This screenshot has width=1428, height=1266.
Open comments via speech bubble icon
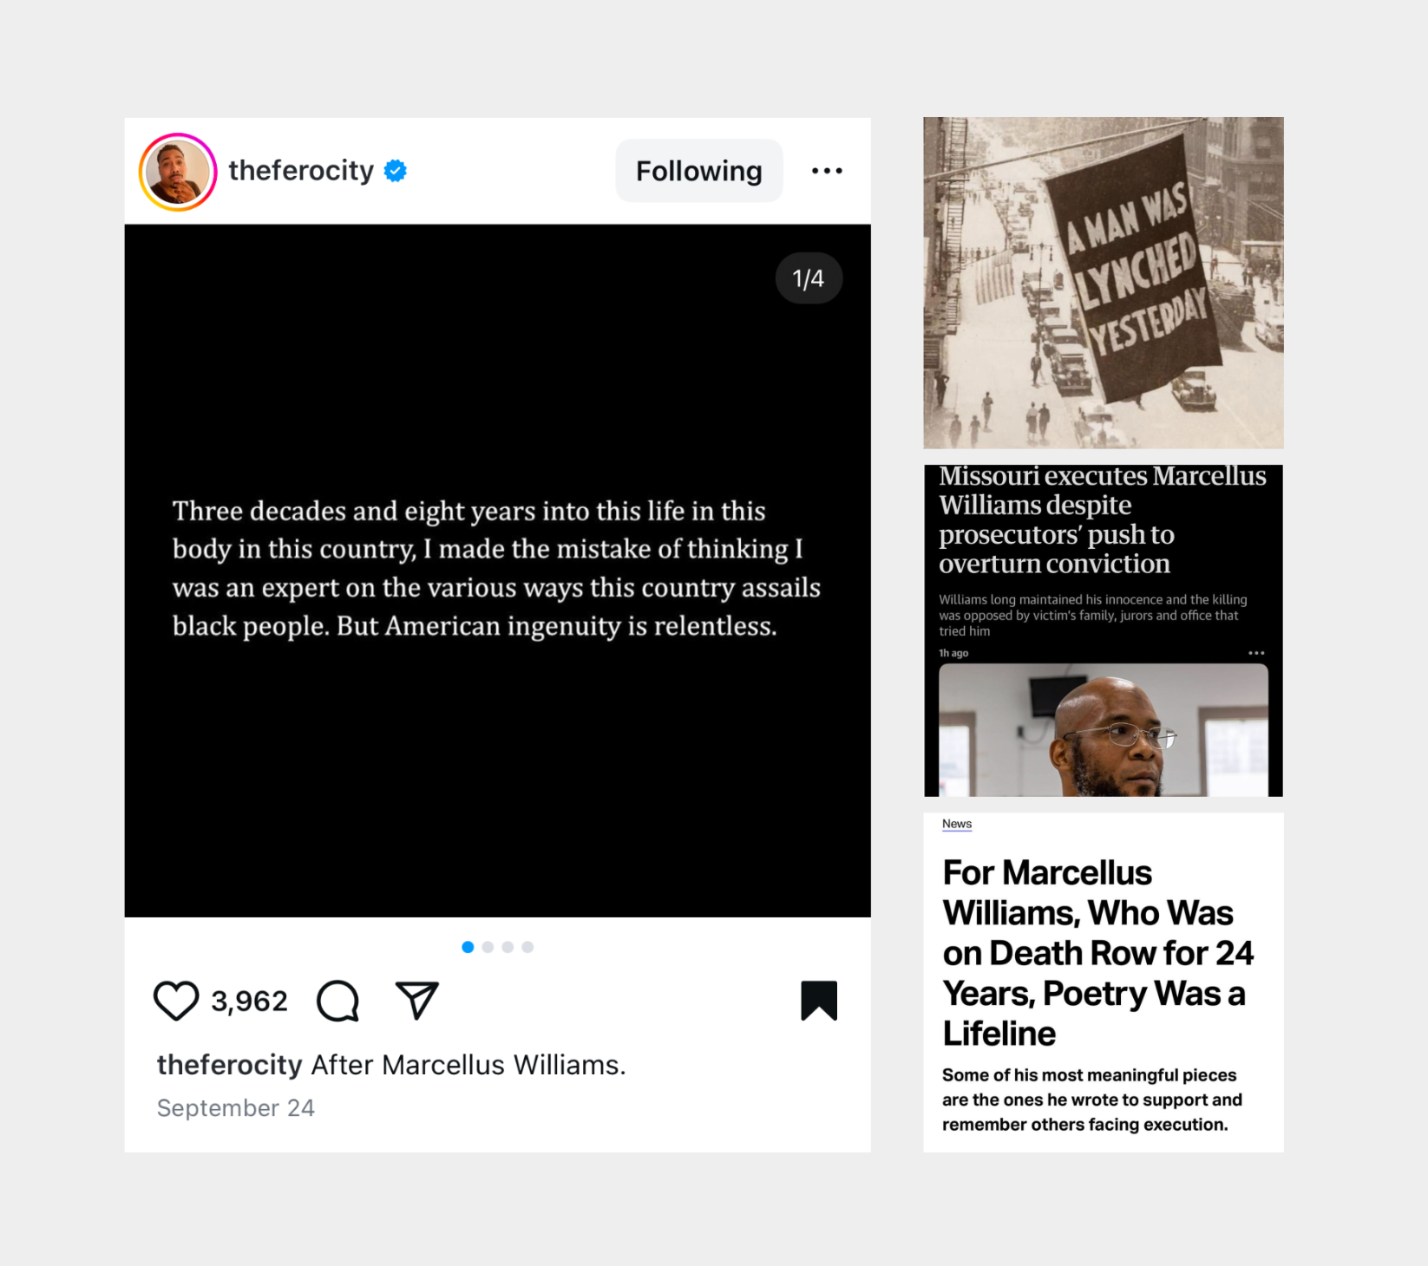pos(337,1001)
